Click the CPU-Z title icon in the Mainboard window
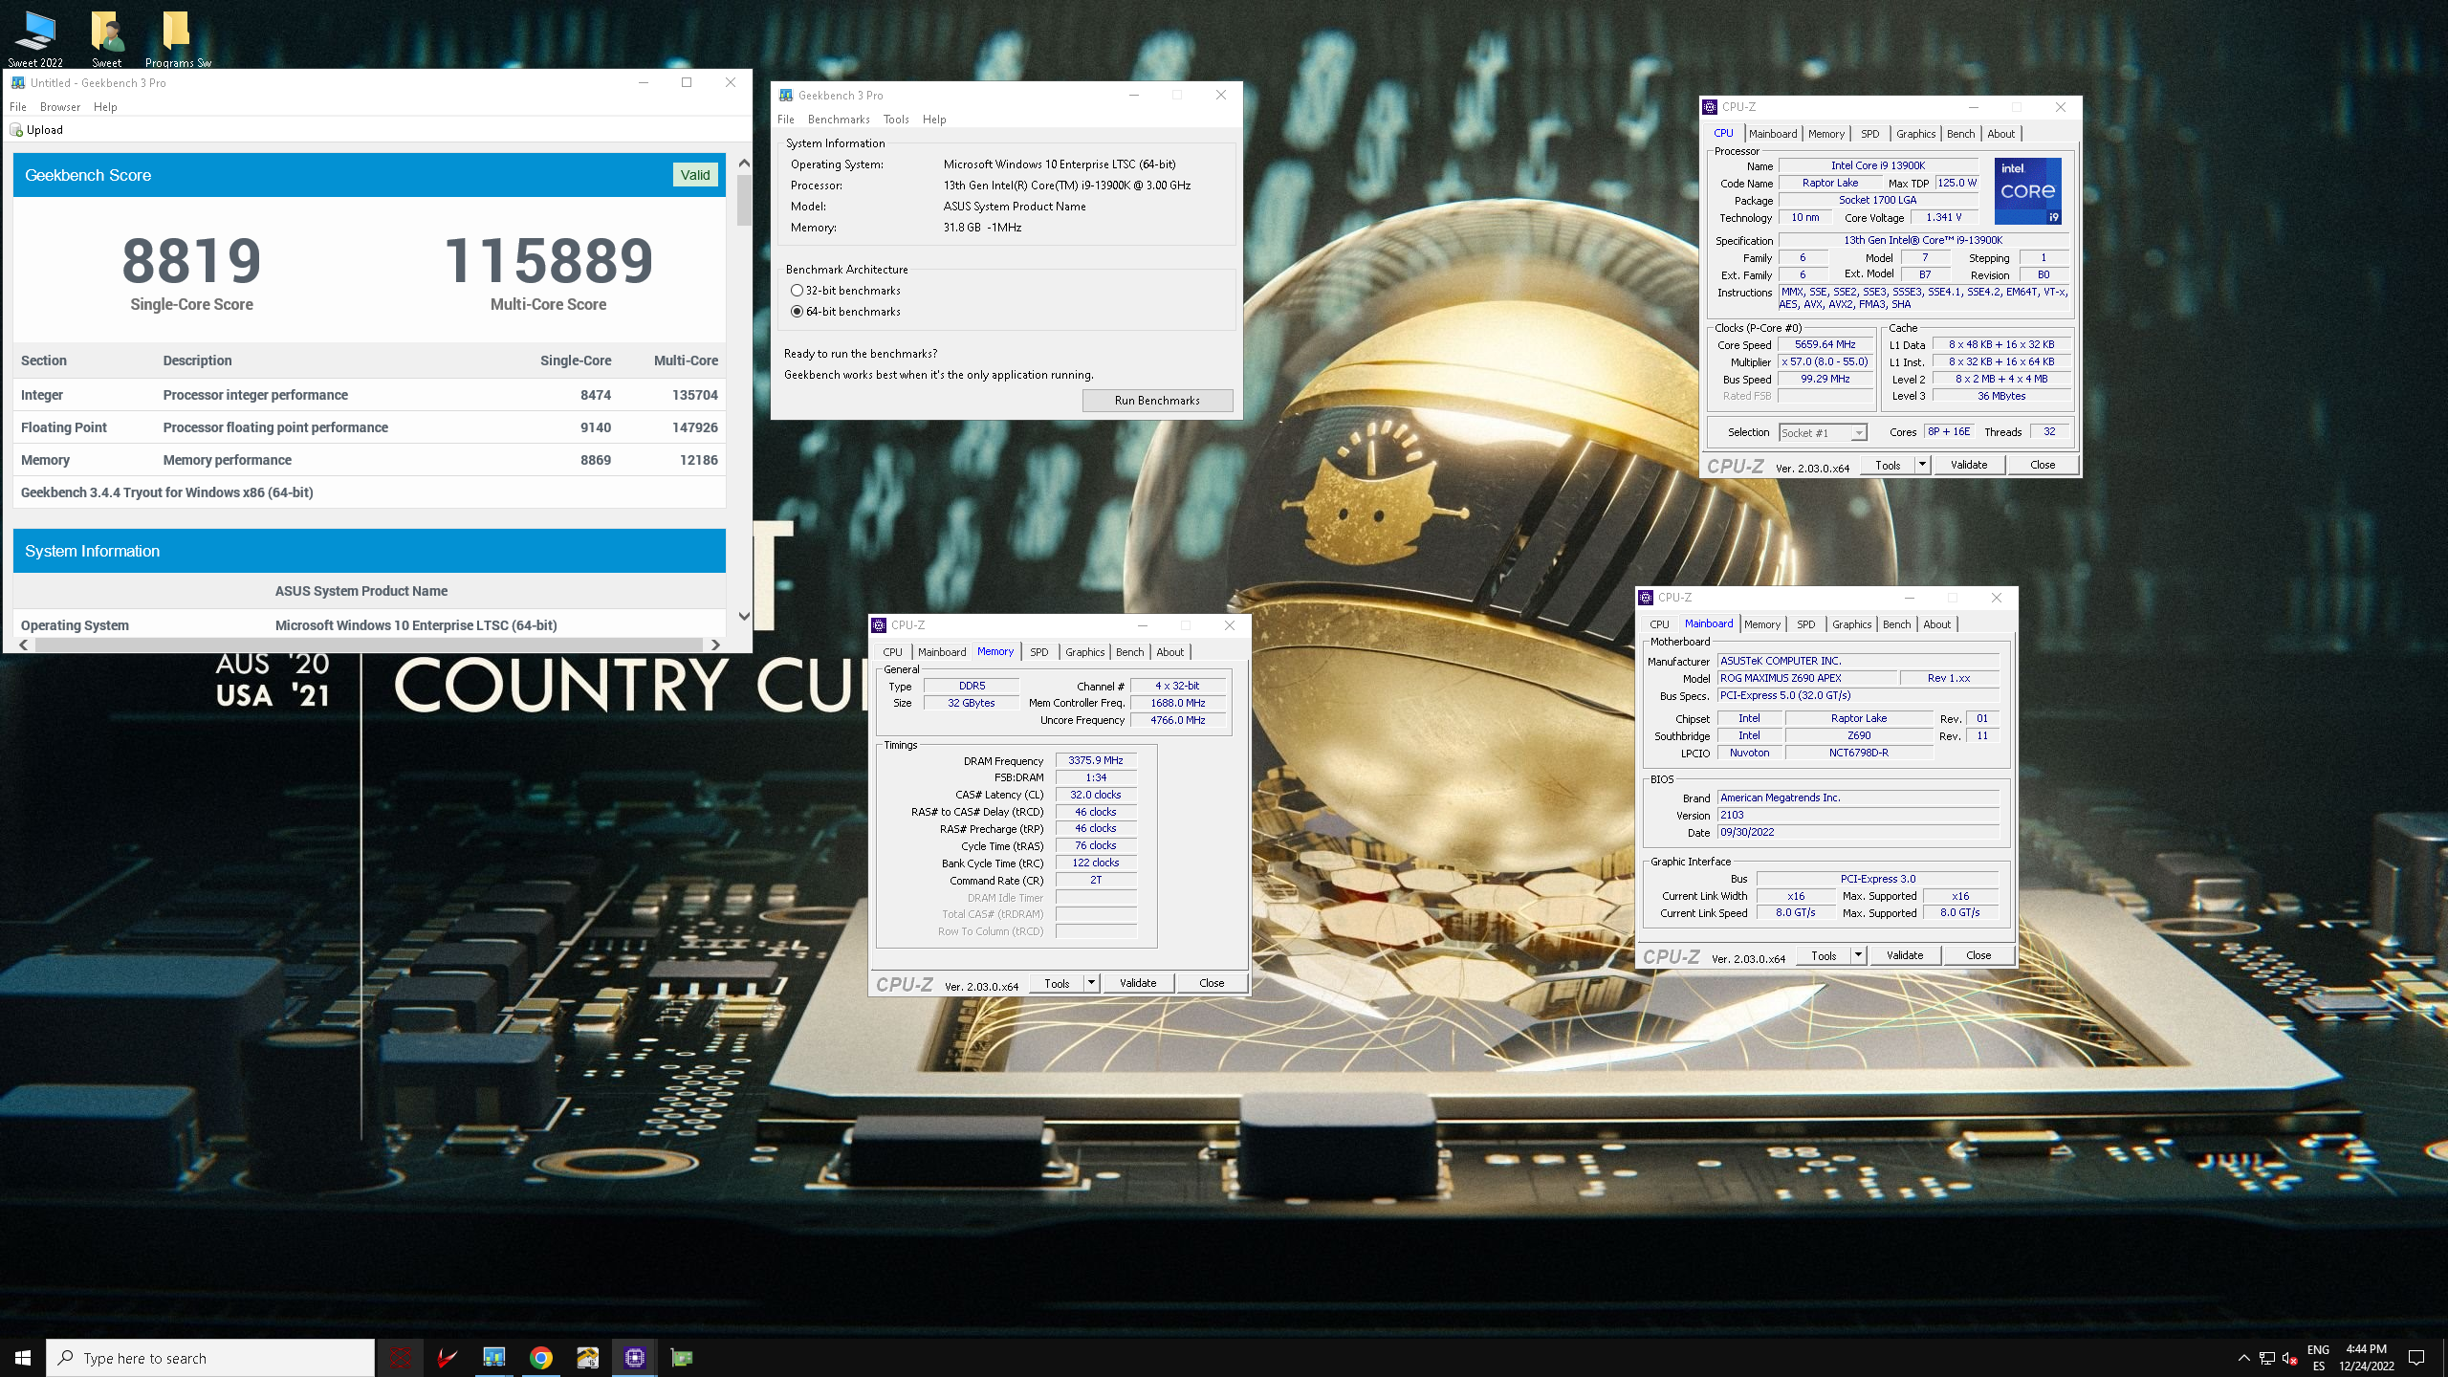Image resolution: width=2448 pixels, height=1377 pixels. 1646,598
